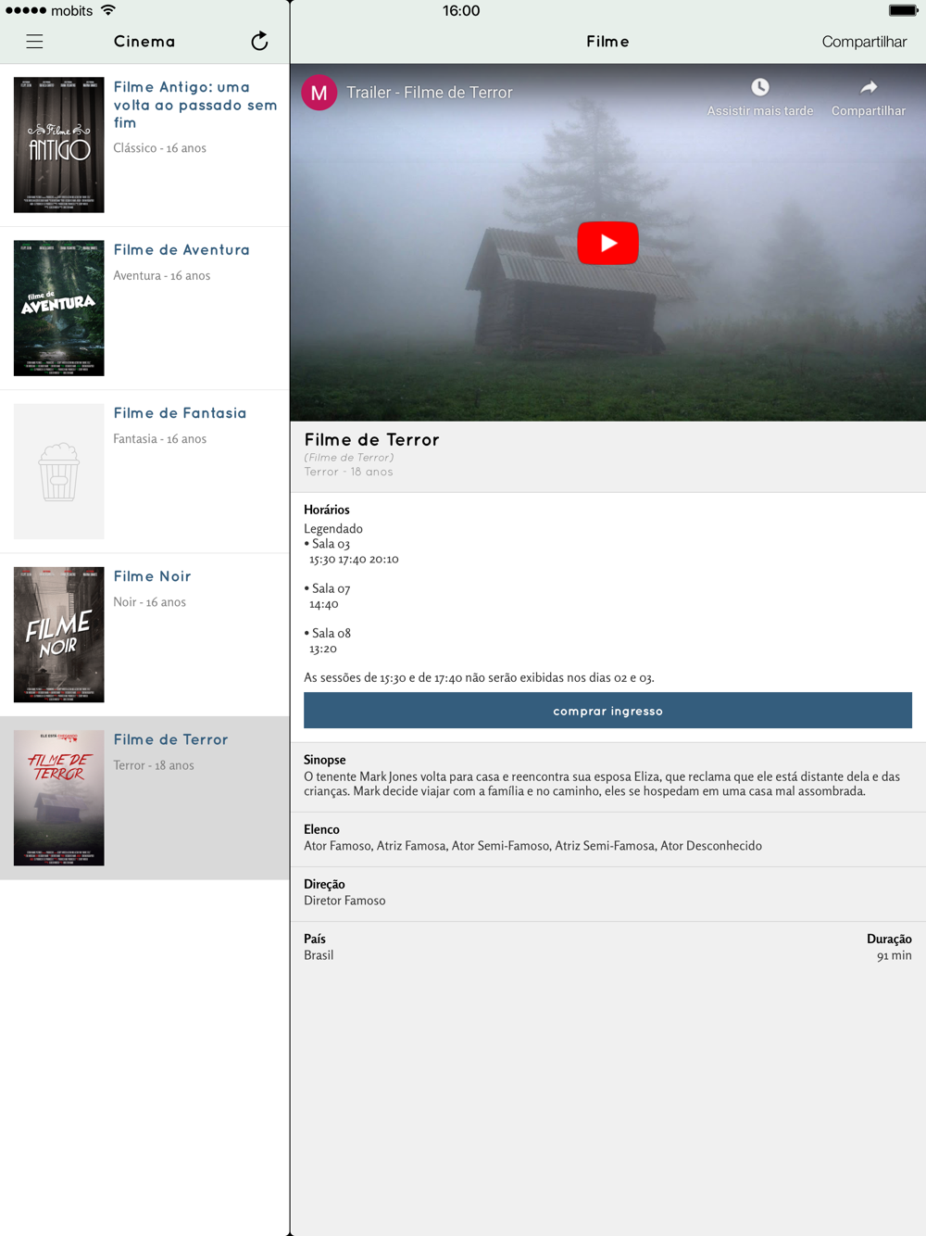Image resolution: width=926 pixels, height=1236 pixels.
Task: Open the Trailer - Filme de Terror title link
Action: [430, 93]
